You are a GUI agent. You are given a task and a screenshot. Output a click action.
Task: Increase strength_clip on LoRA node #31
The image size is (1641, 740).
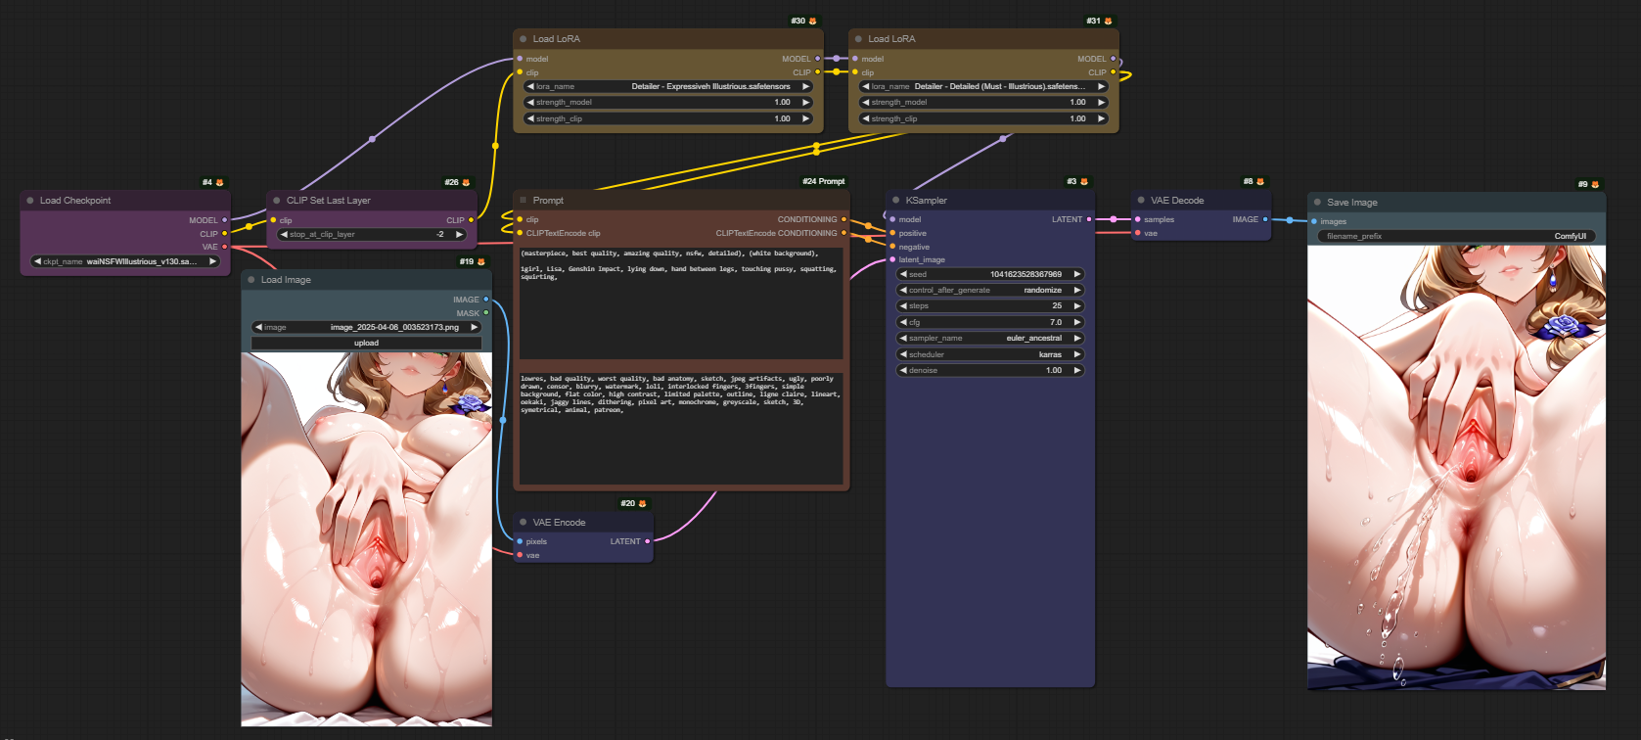point(1102,118)
